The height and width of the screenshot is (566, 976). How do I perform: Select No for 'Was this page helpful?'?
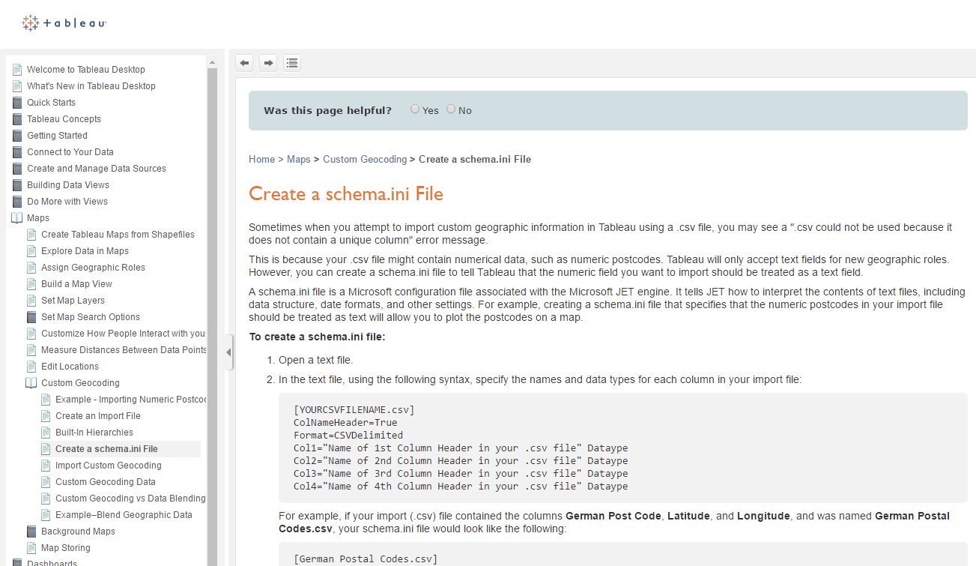click(451, 109)
